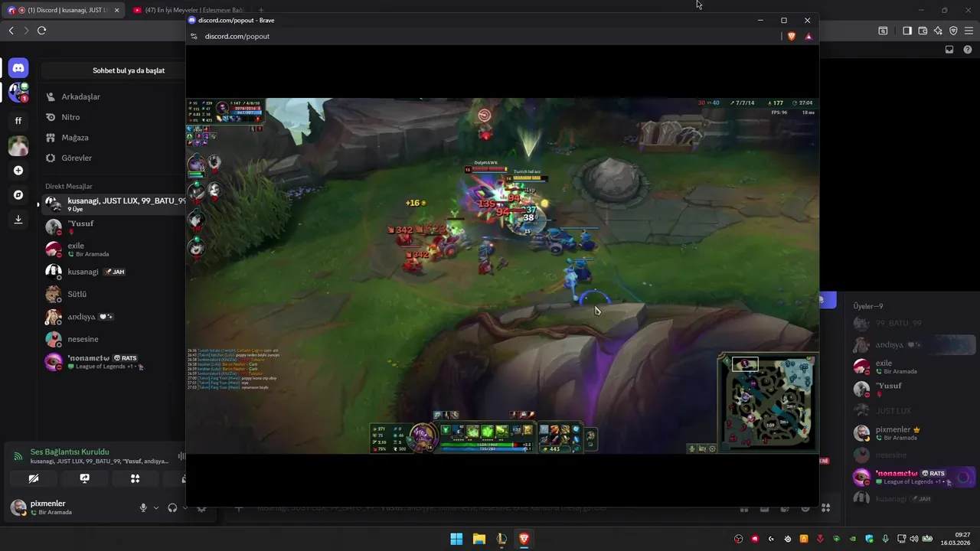This screenshot has width=980, height=551.
Task: Open direct message with Sütlü
Action: coord(113,294)
